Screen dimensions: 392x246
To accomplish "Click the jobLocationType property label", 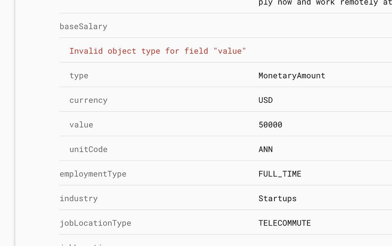I will [x=95, y=223].
